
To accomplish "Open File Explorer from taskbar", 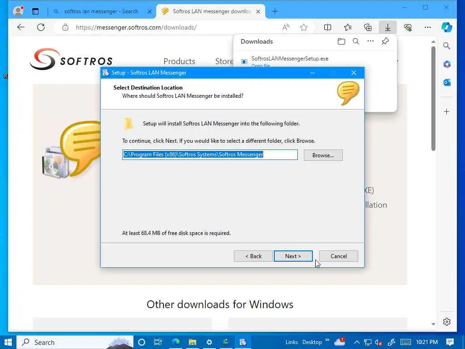I will tap(193, 342).
